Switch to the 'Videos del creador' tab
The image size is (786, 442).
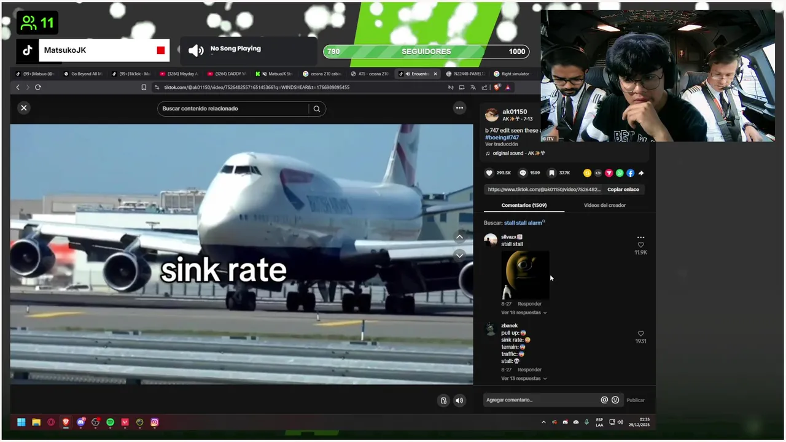[605, 205]
